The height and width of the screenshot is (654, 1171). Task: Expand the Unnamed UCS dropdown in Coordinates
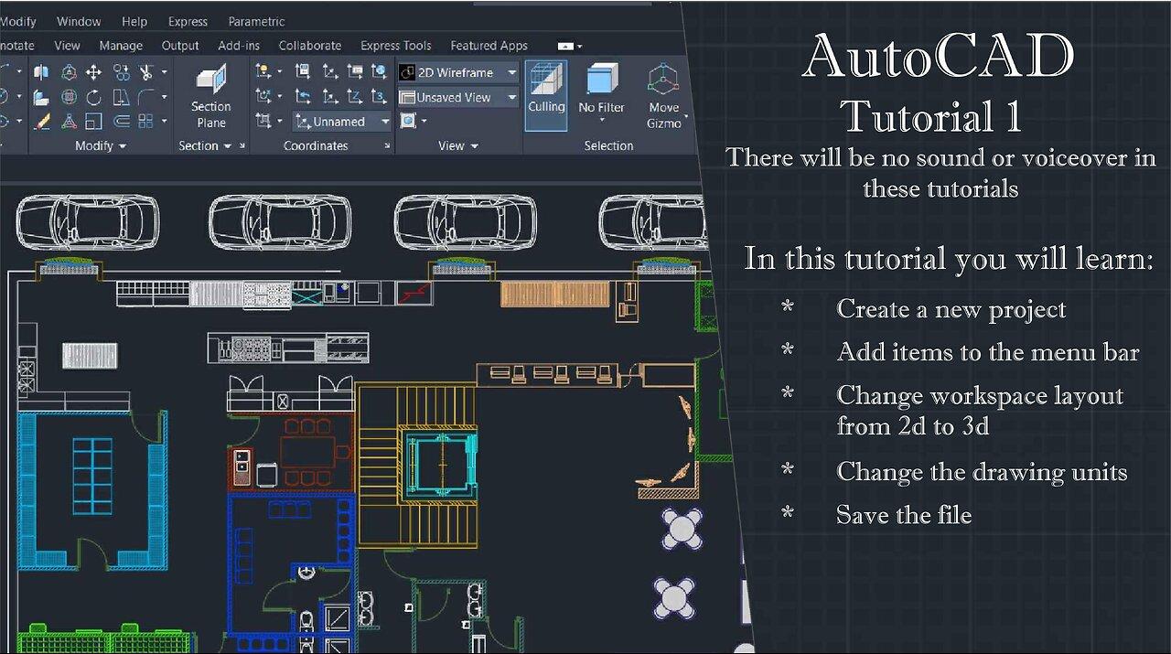[x=385, y=121]
